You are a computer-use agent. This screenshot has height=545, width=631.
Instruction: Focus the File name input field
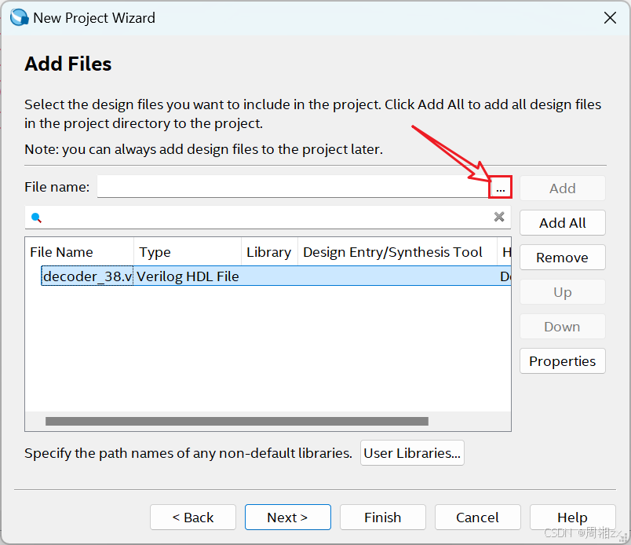click(294, 187)
